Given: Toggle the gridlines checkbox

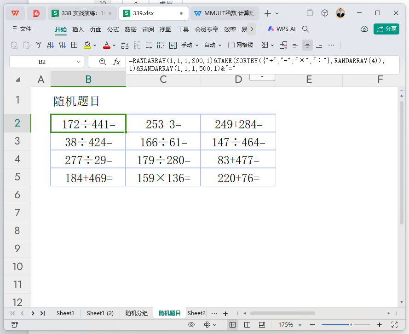Looking at the screenshot, I should [231, 45].
